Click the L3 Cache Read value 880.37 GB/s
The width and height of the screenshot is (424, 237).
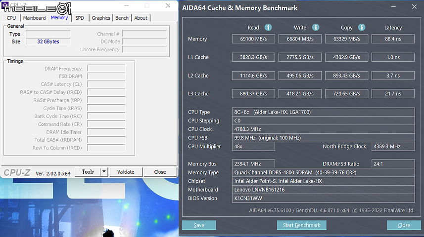[x=253, y=94]
